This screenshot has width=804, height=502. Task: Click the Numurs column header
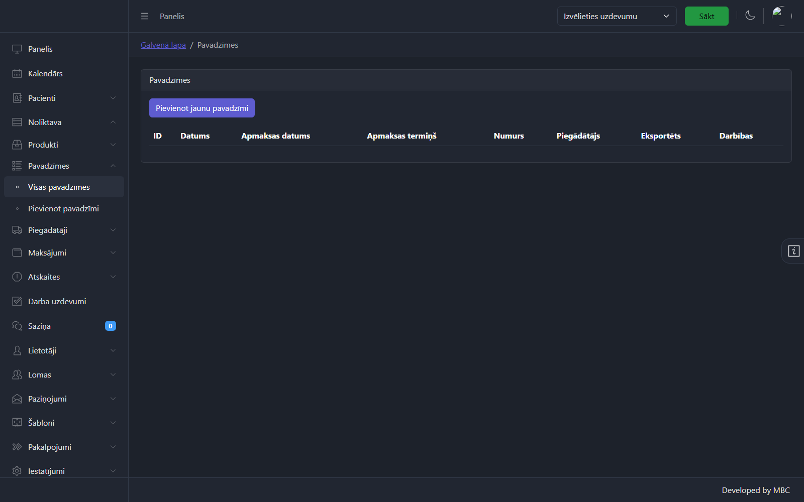(509, 136)
